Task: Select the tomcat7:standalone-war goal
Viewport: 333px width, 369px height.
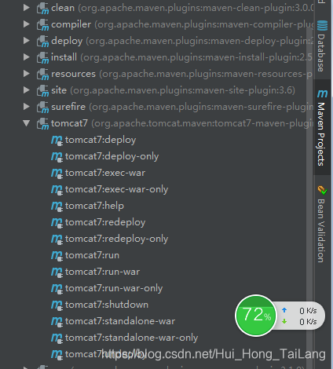Action: 120,321
